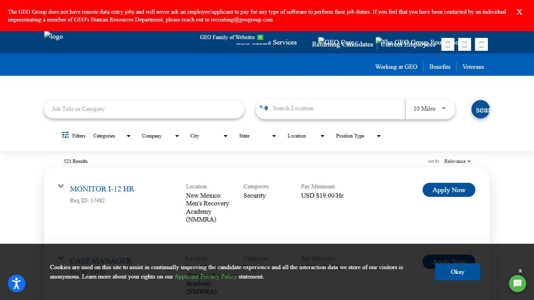
Task: Change Sort By Relevance dropdown
Action: (457, 161)
